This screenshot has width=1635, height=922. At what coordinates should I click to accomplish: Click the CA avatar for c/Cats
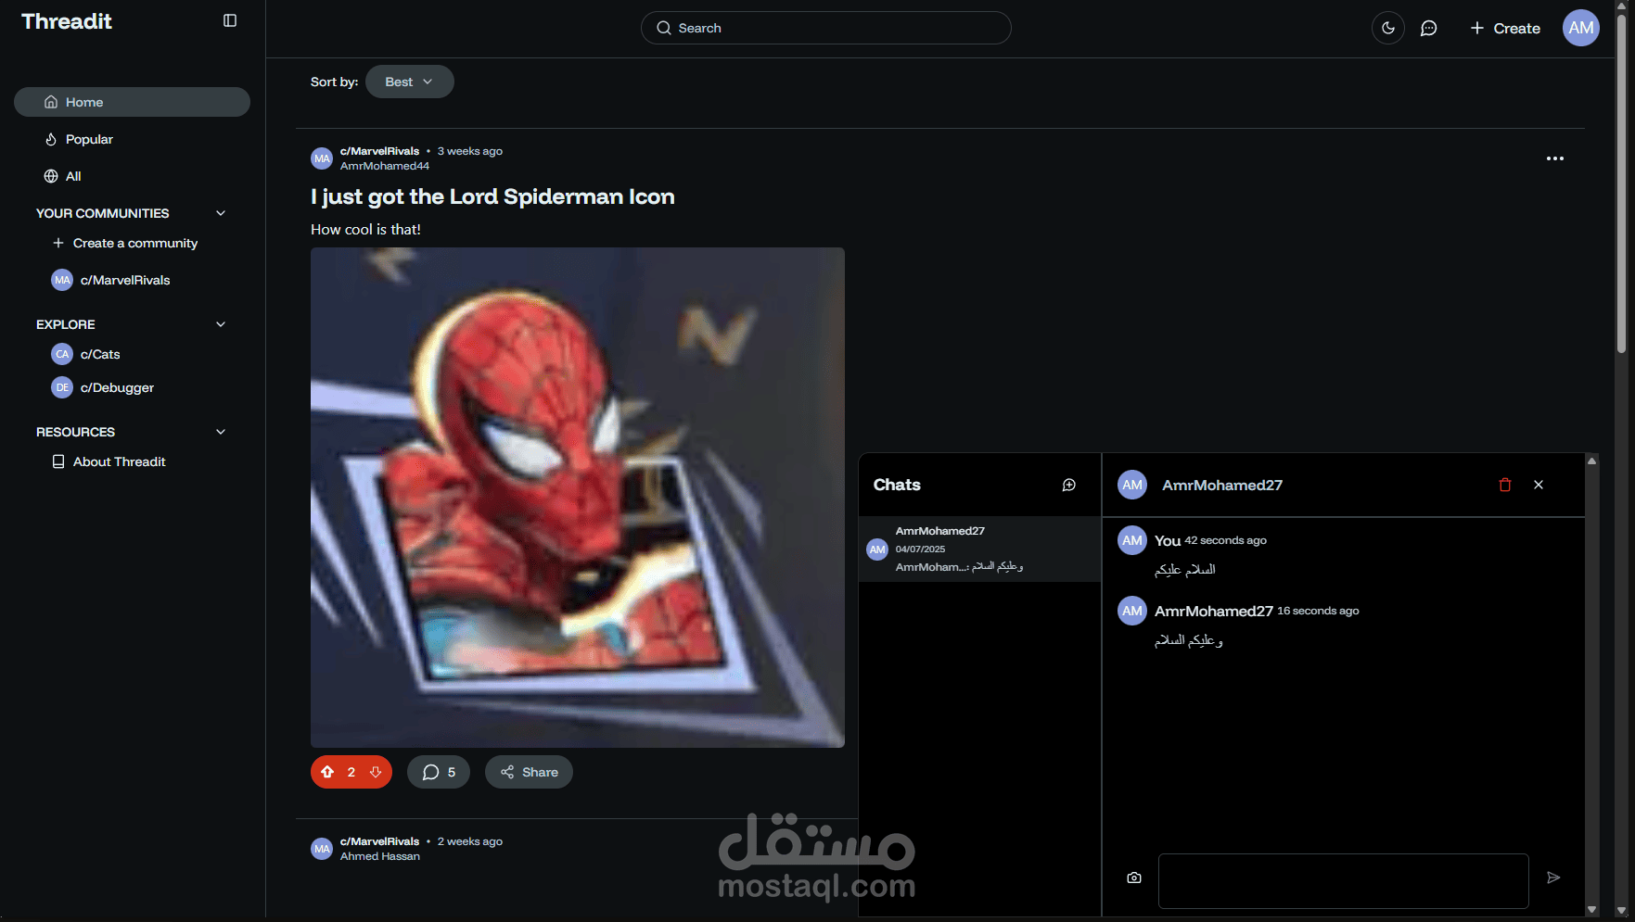tap(62, 354)
